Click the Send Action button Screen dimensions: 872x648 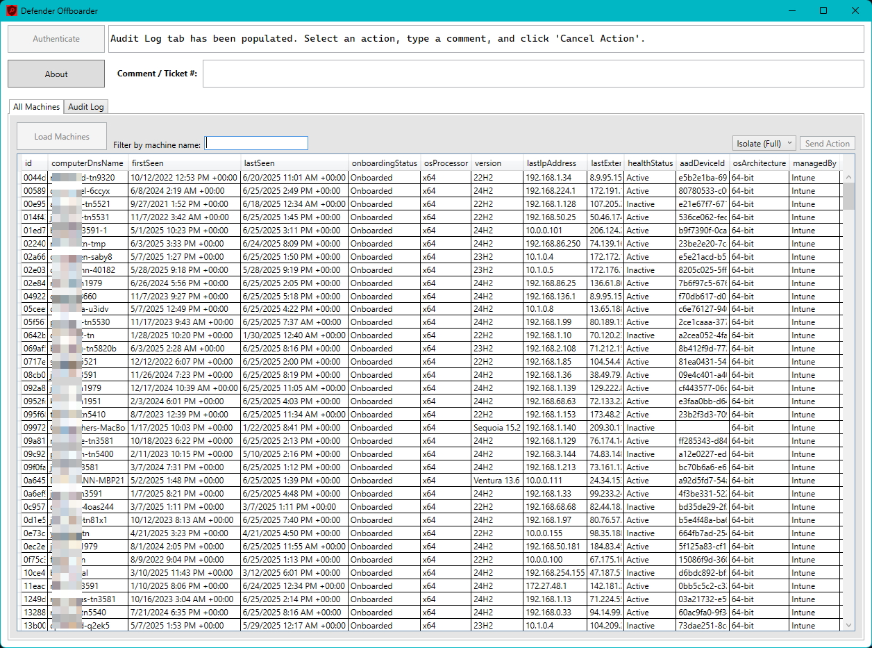click(827, 144)
